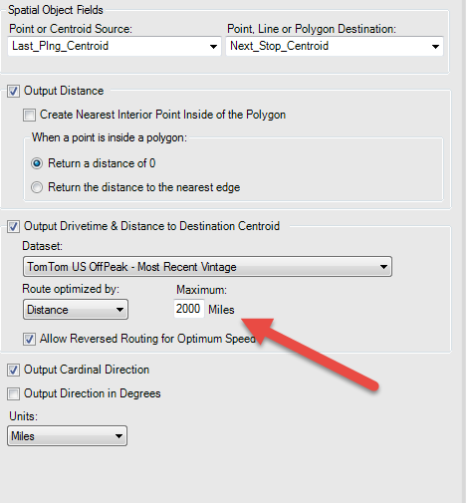Click the Create Nearest Interior Point label

tap(162, 115)
